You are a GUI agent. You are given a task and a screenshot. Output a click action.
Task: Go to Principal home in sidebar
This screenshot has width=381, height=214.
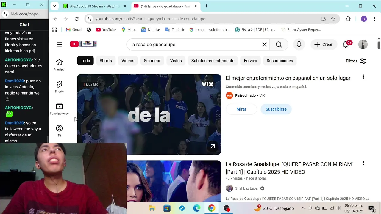59,65
